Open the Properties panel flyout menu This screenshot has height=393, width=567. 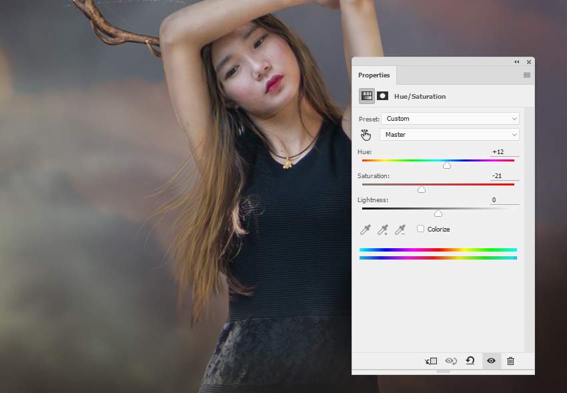pos(527,75)
